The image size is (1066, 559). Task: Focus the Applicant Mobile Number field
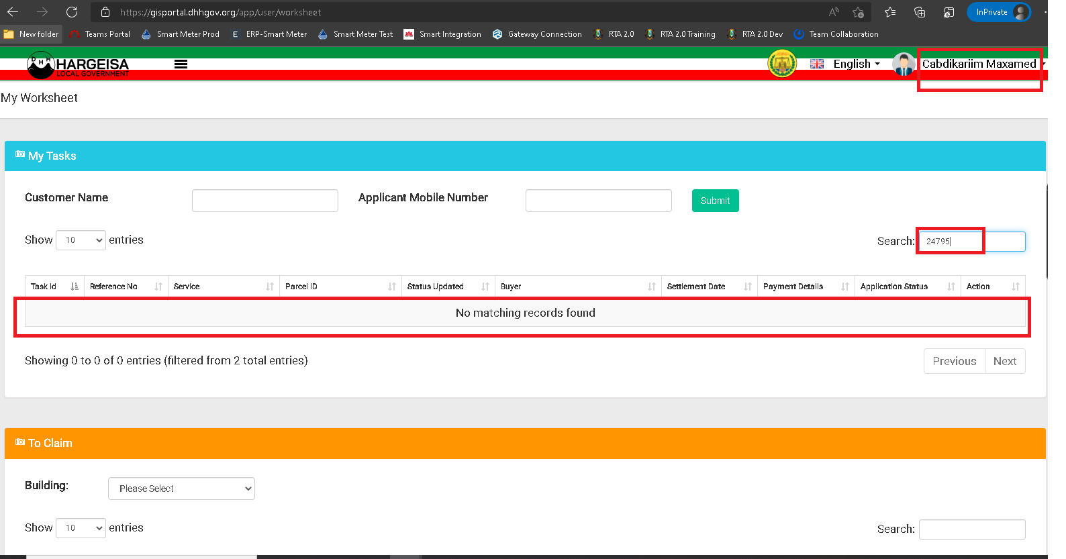click(x=599, y=201)
